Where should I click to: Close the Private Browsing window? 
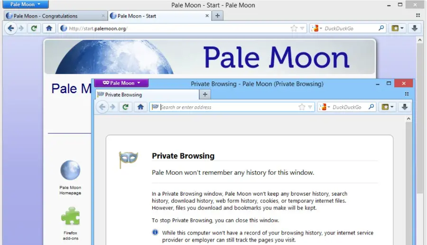coord(404,84)
